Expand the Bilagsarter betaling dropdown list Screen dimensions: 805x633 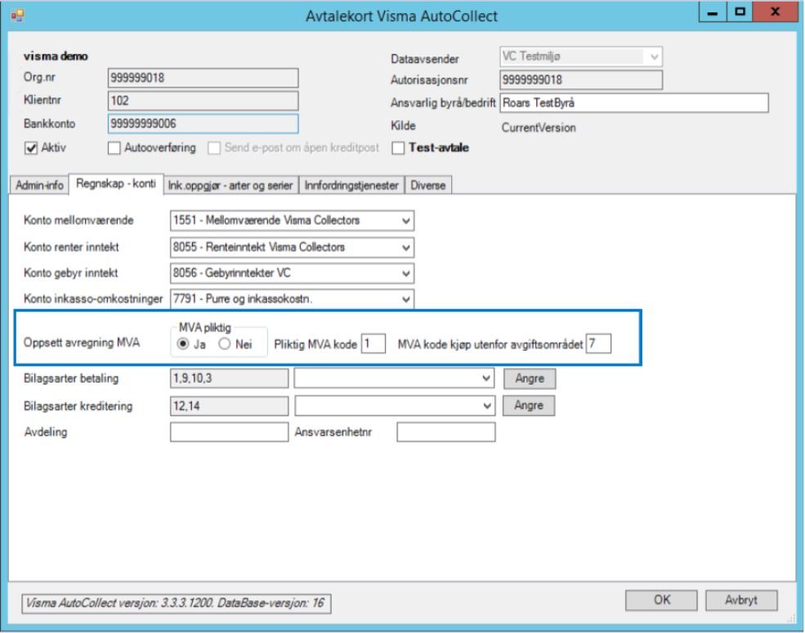(394, 379)
